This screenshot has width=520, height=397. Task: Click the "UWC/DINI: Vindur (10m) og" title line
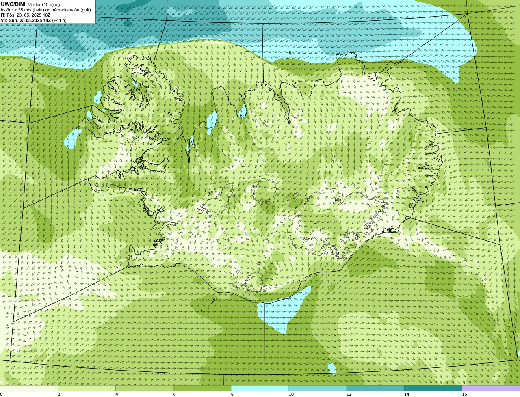click(x=30, y=4)
